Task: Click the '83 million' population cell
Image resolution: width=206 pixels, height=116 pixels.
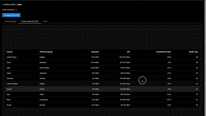Action: [x=96, y=78]
